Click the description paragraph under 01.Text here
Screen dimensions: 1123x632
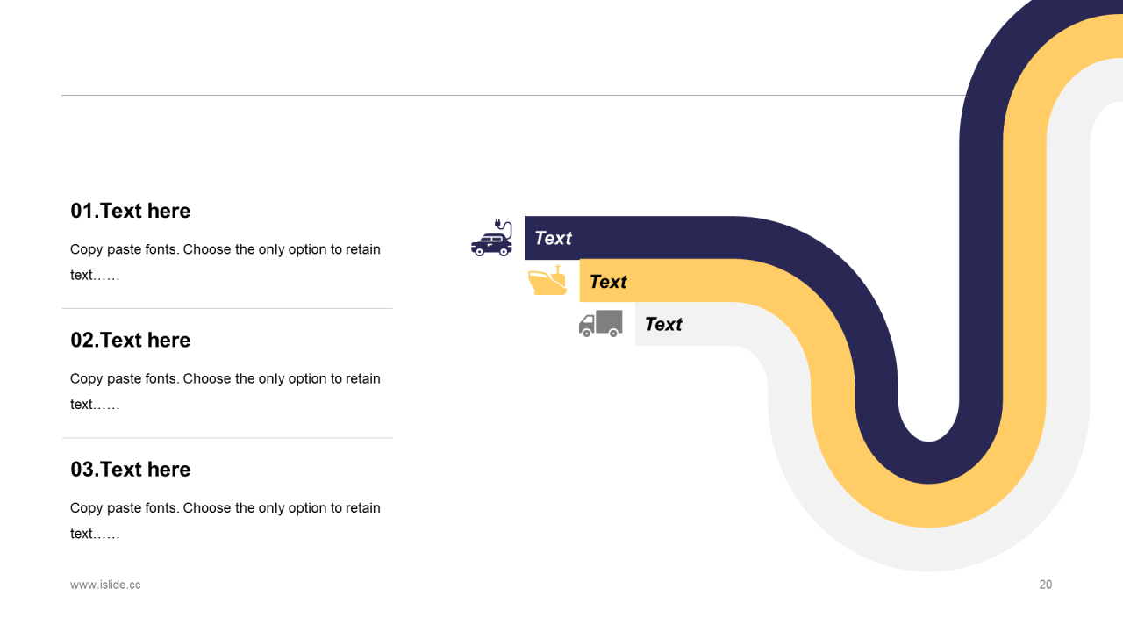pos(225,262)
